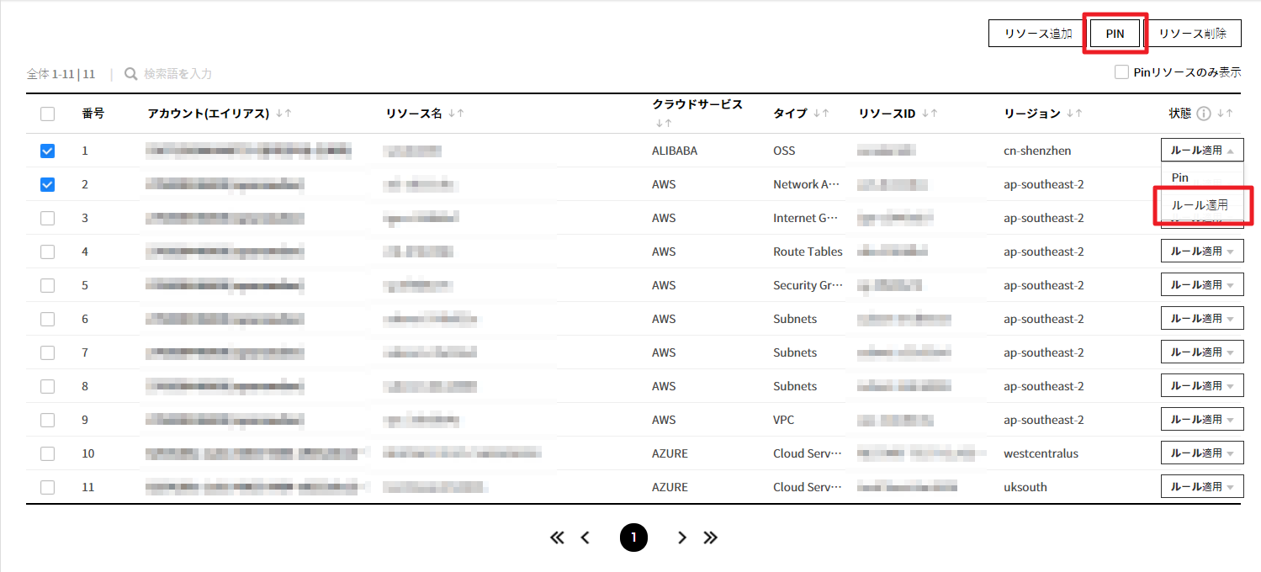Sort by resource ID column arrows
Image resolution: width=1261 pixels, height=572 pixels.
coord(930,114)
